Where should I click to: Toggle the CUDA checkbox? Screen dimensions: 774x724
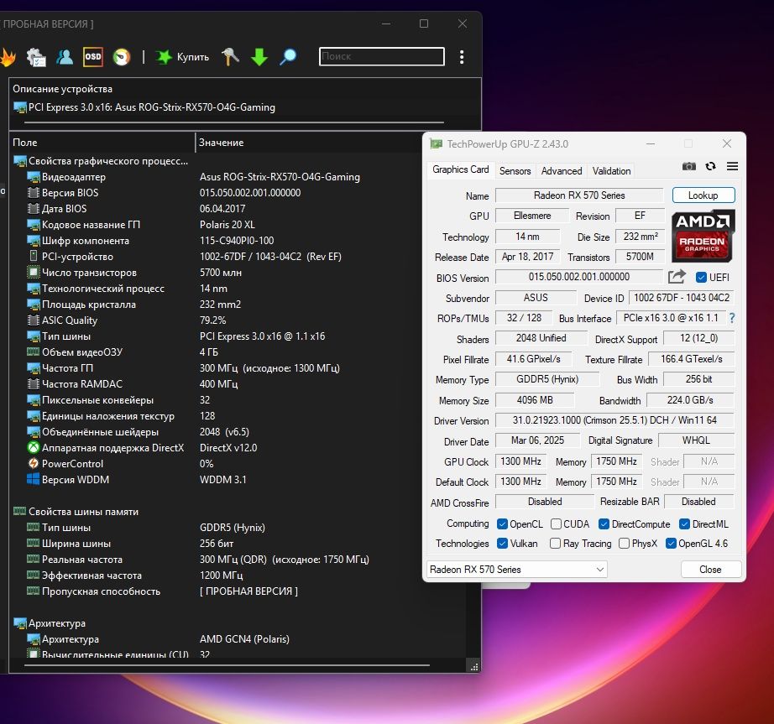point(556,523)
